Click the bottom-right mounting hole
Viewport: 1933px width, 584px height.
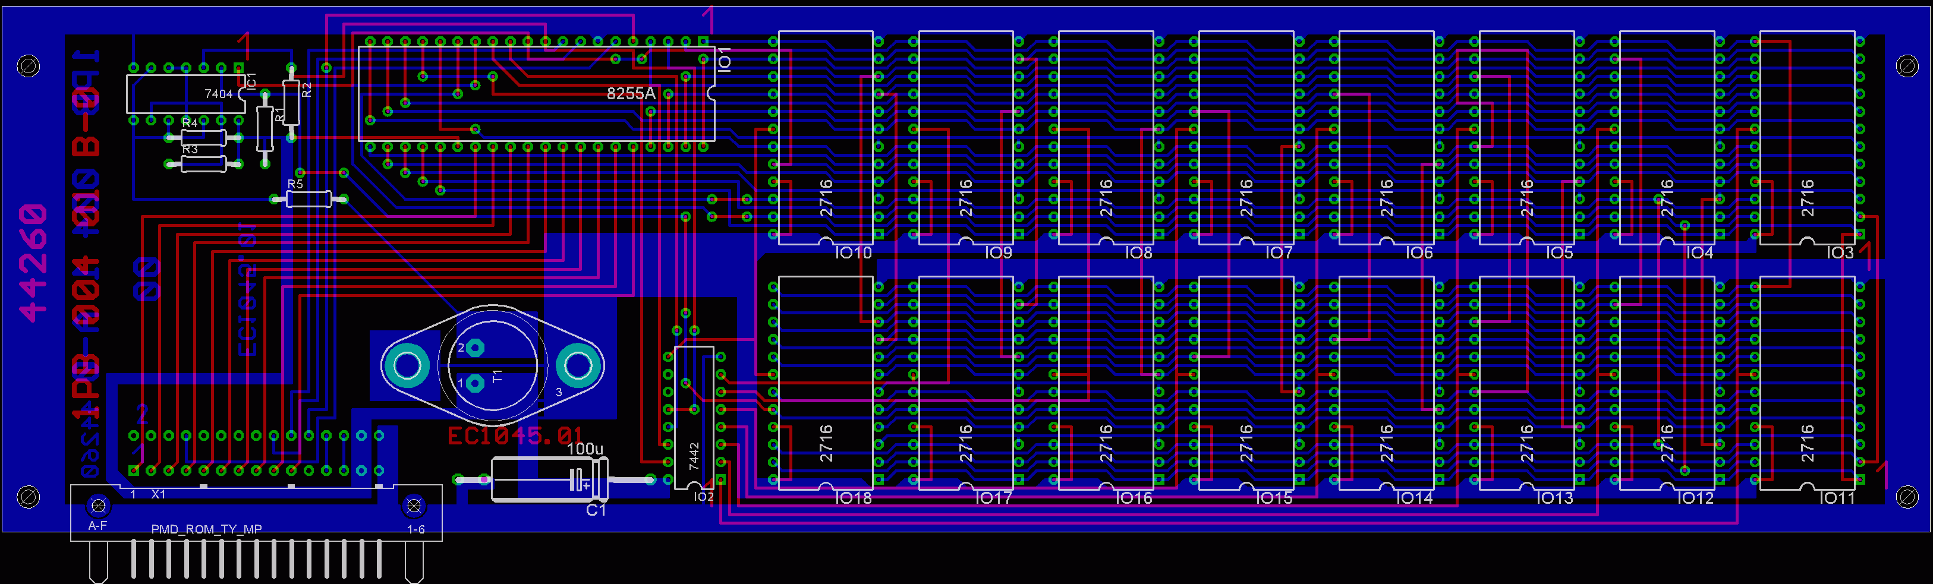[x=1907, y=496]
